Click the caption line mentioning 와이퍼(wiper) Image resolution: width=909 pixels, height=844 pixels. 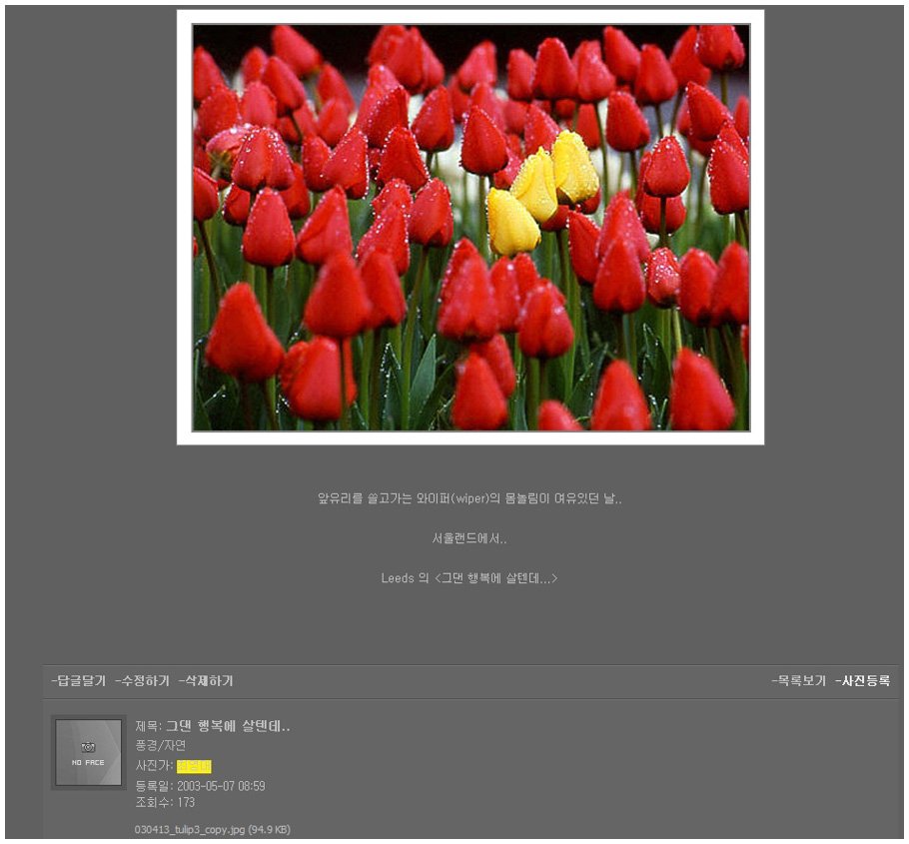point(469,497)
